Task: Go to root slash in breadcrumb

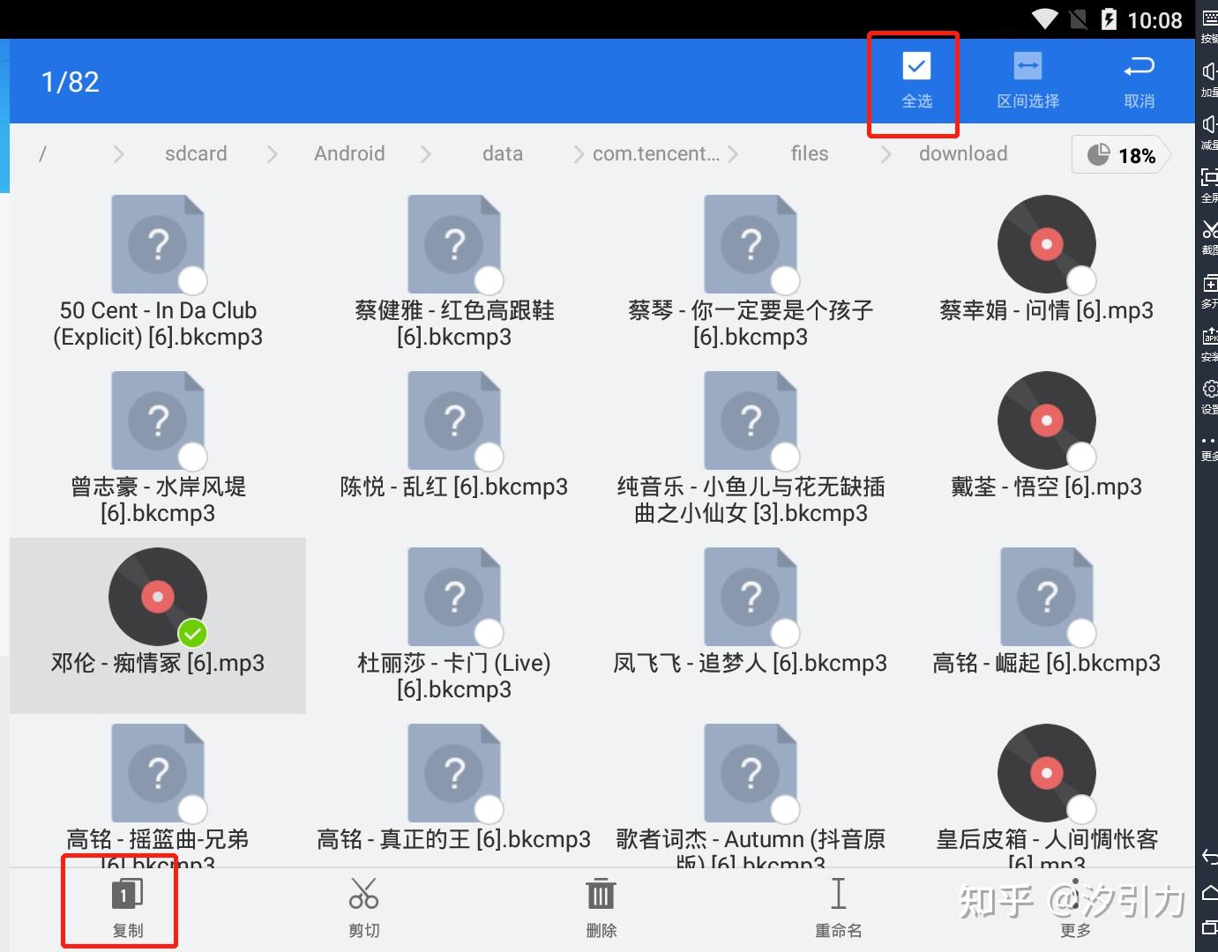Action: click(42, 154)
